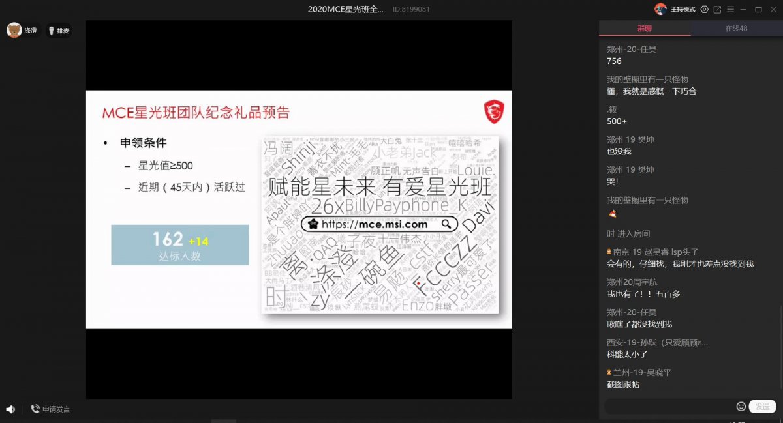Minimize the live room window

[745, 9]
